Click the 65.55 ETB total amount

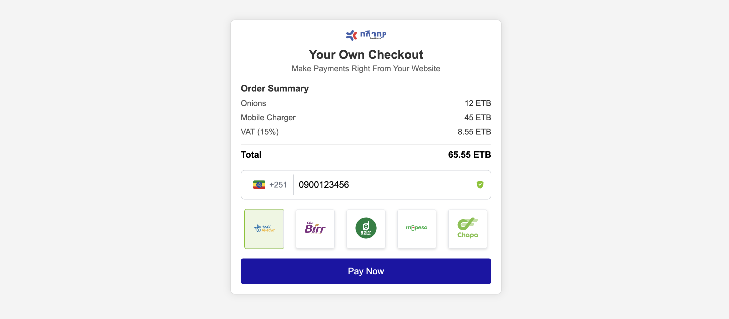tap(469, 155)
